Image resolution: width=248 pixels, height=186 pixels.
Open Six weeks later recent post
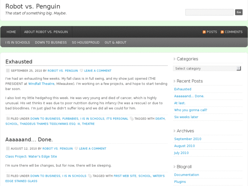click(186, 117)
